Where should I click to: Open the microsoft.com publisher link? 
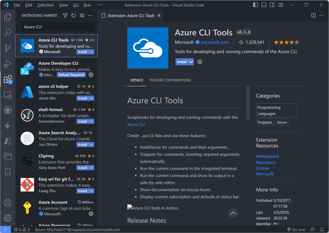(x=215, y=42)
